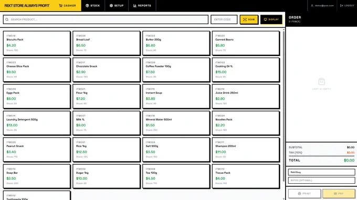Select the Salt 500g product card
Viewport: 357px width, 200px height.
tap(176, 149)
